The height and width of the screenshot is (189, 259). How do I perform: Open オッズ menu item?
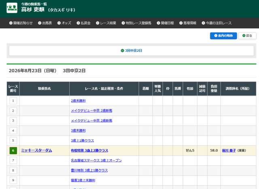[x=64, y=23]
